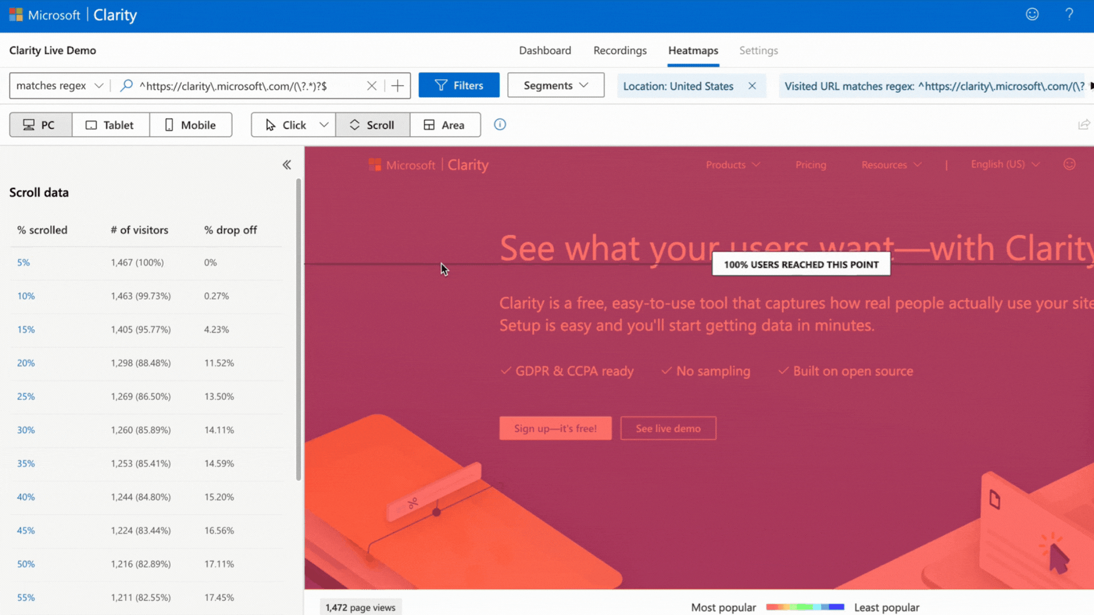1094x615 pixels.
Task: Open the matches regex dropdown
Action: 59,85
